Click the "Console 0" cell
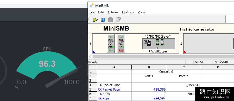The height and width of the screenshot is (101, 234). point(166,72)
